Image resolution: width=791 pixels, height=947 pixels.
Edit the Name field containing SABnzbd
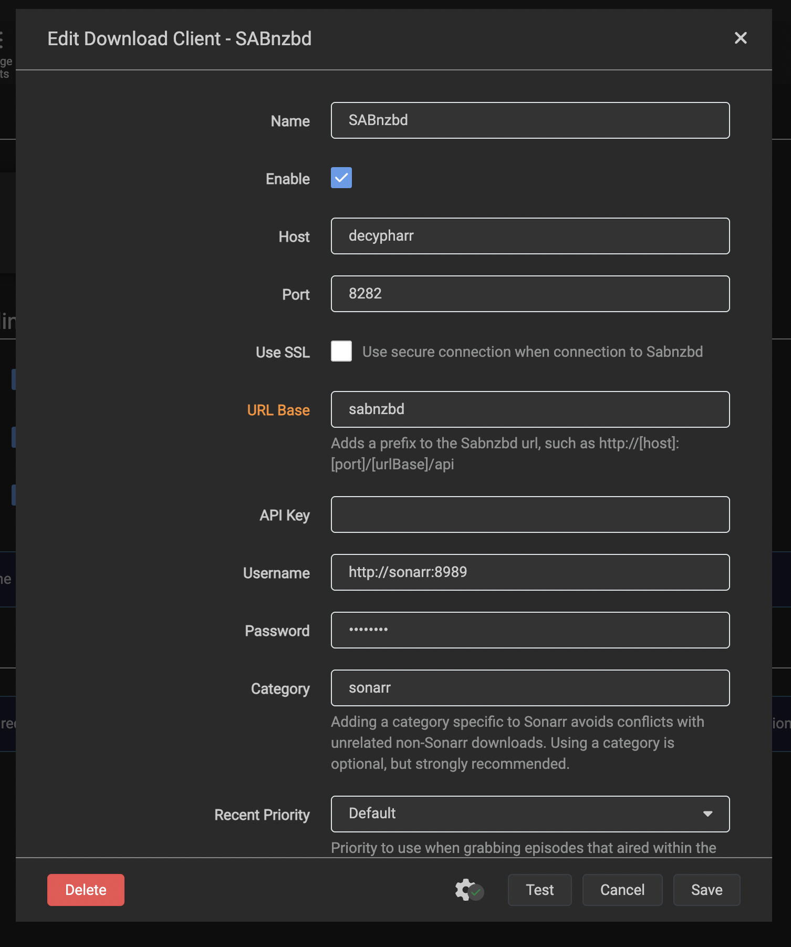(530, 120)
